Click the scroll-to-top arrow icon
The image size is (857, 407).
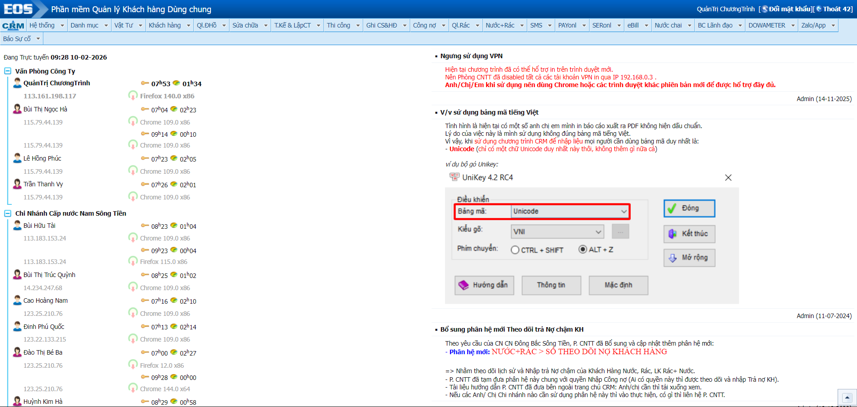point(847,398)
